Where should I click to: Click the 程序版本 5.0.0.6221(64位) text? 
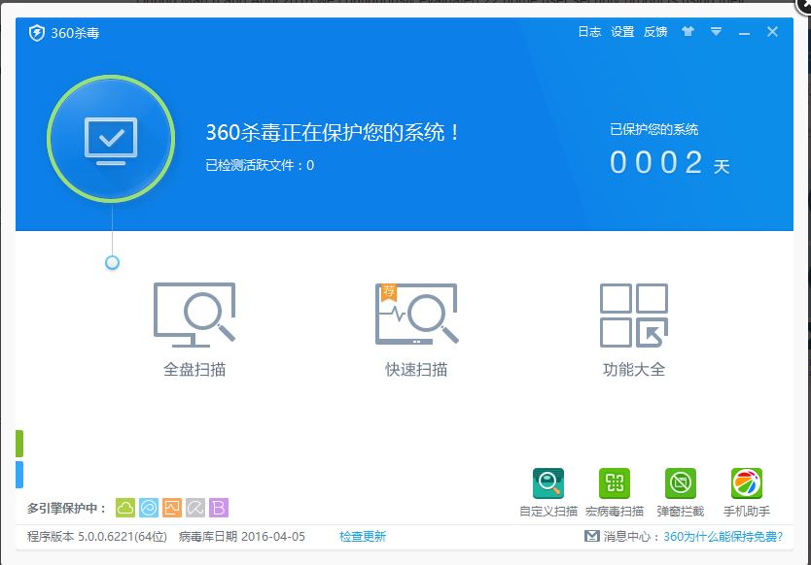(97, 537)
